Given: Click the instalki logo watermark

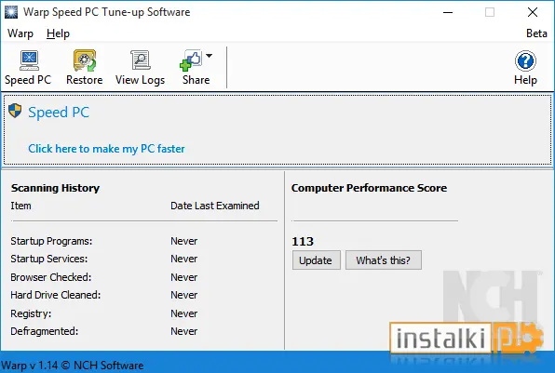Looking at the screenshot, I should coord(467,339).
